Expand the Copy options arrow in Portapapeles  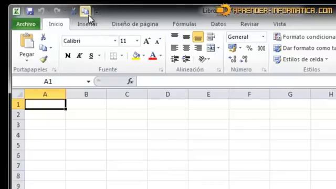point(51,48)
